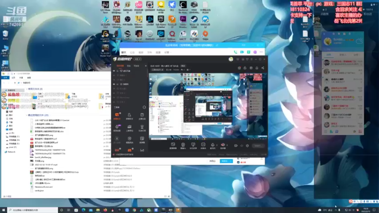This screenshot has width=379, height=213.
Task: Open dropdown pill beside streaming app logo
Action: pos(138,59)
